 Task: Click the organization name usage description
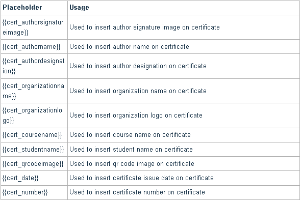138,91
